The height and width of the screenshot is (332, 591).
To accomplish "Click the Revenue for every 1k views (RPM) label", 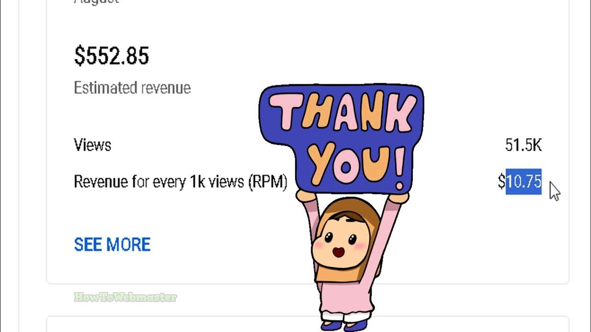I will (x=181, y=182).
